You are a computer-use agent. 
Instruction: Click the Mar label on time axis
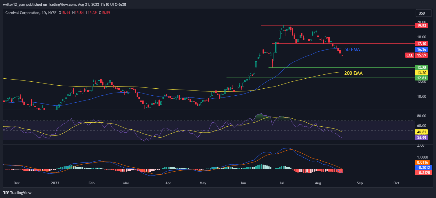pos(127,183)
